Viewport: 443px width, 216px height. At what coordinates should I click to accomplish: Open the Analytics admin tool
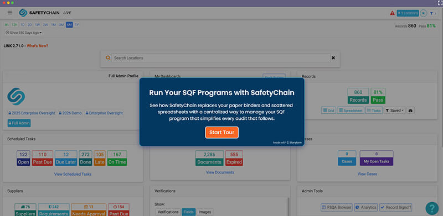coord(366,207)
